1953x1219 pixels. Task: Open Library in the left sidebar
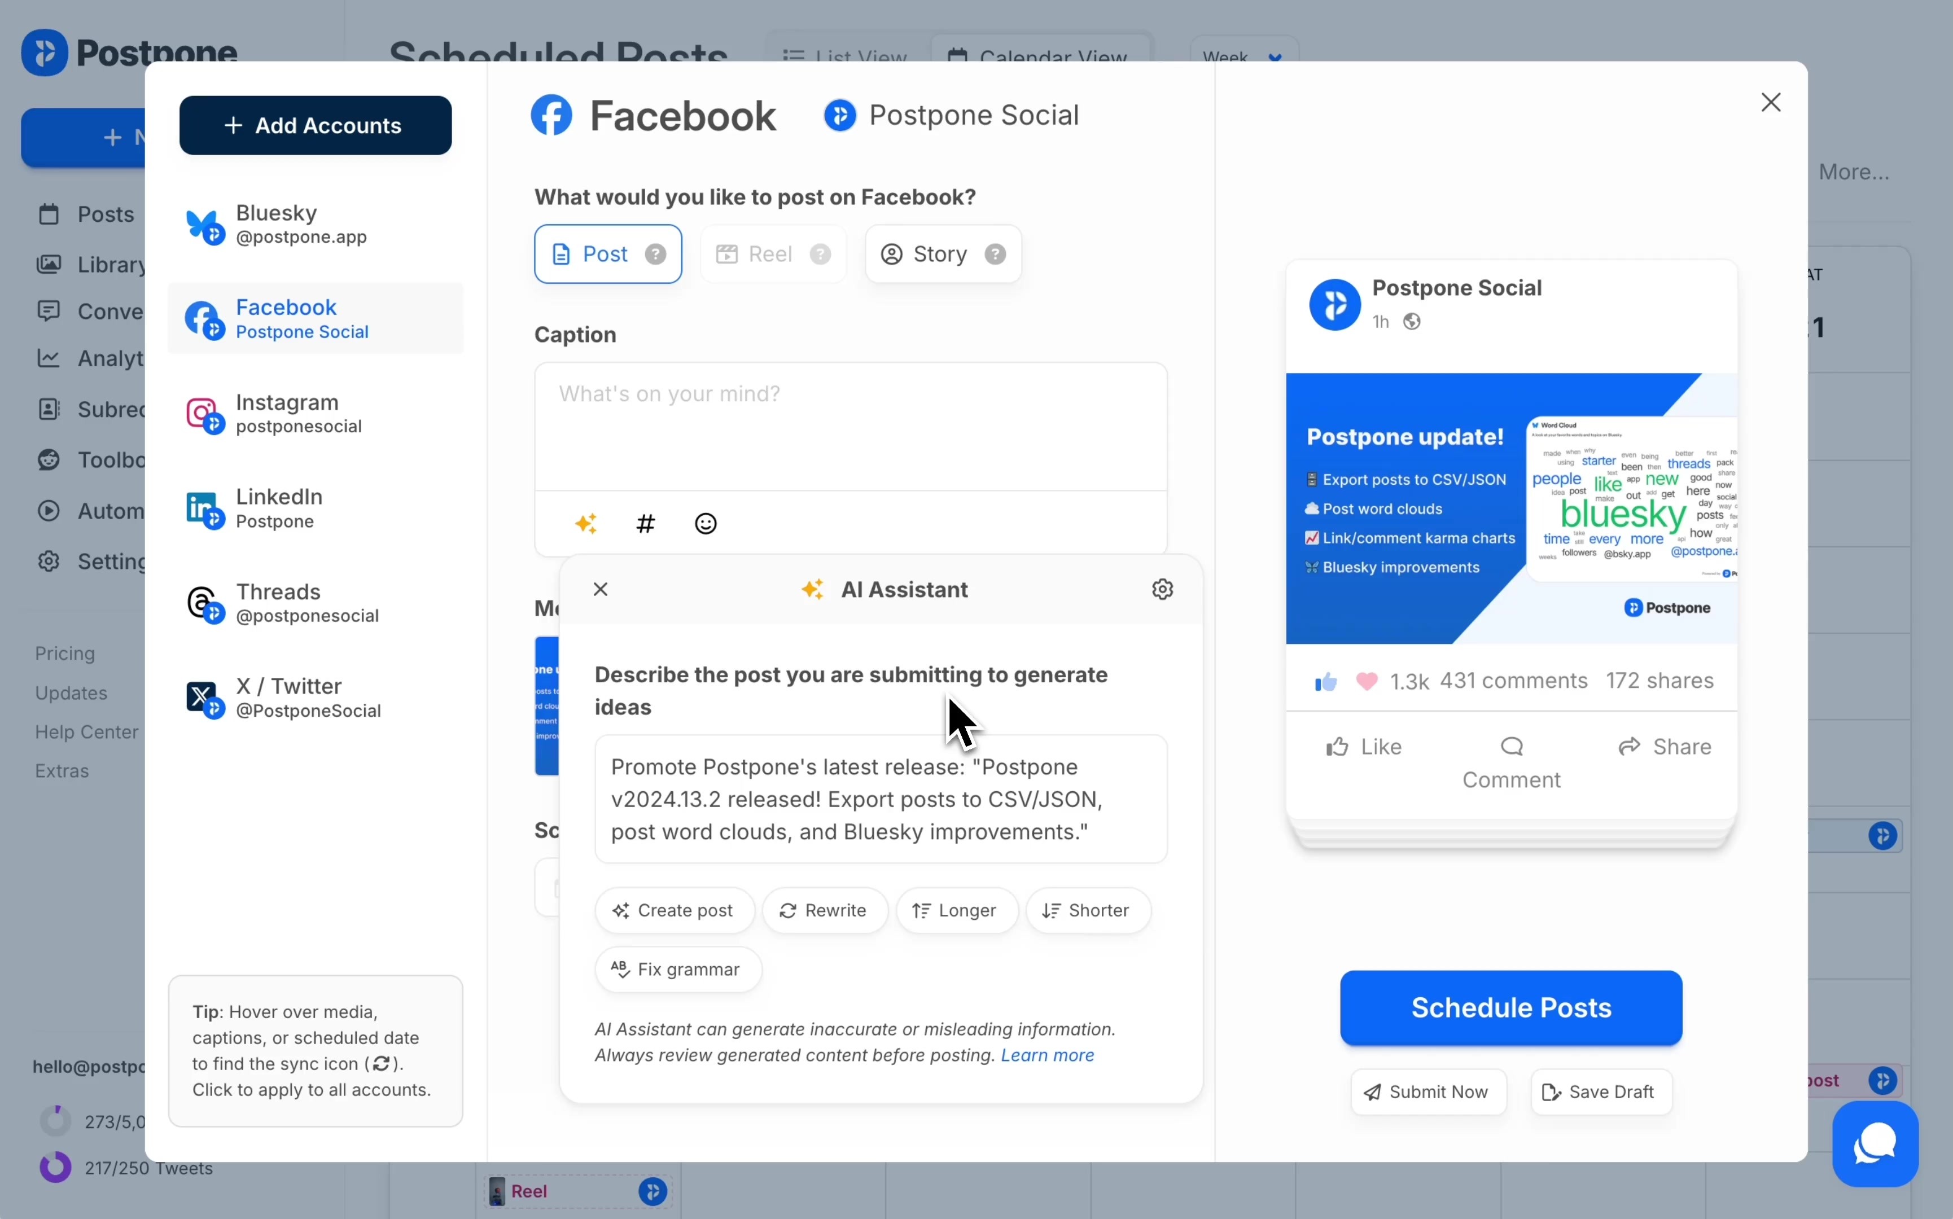tap(90, 265)
